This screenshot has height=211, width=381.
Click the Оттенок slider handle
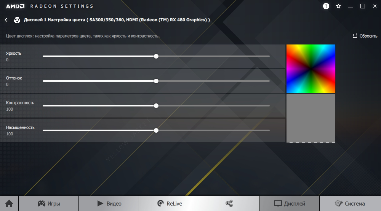156,81
